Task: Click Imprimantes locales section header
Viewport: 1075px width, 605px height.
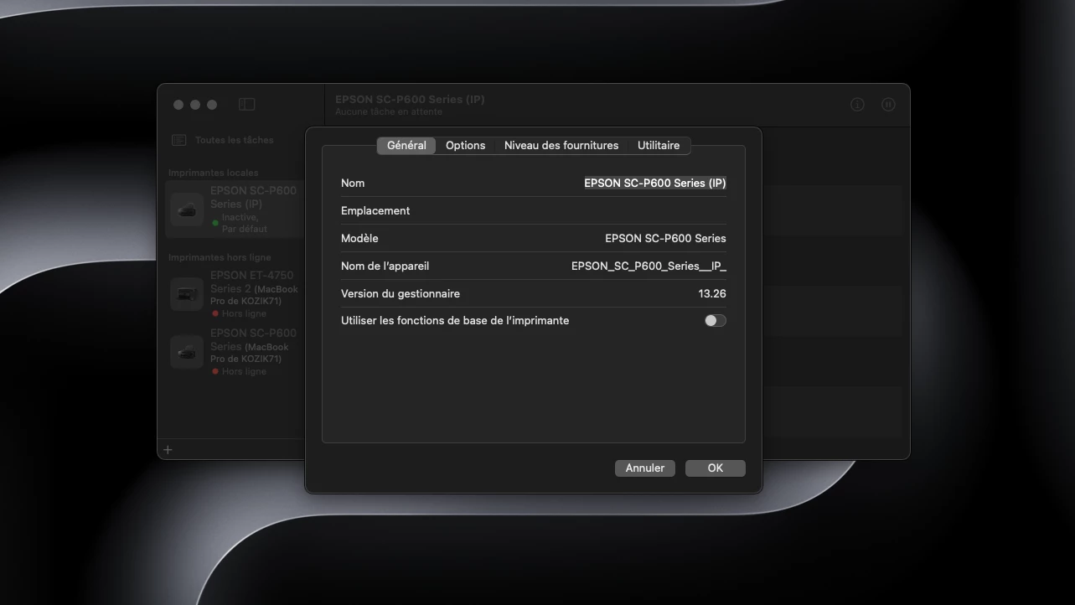Action: click(x=214, y=173)
